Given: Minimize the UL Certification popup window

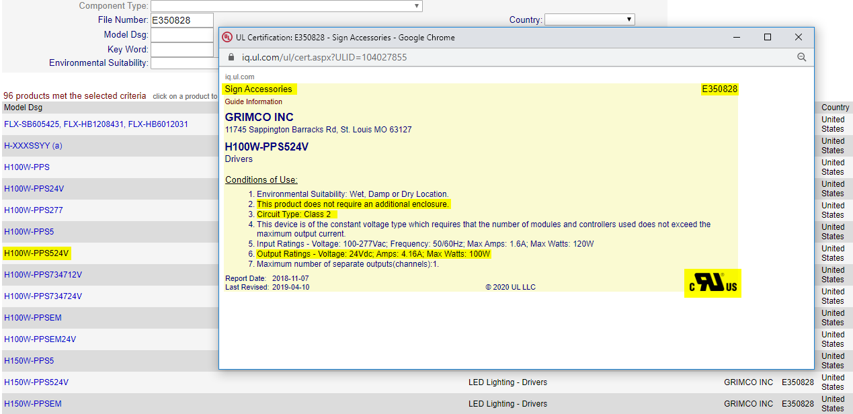Looking at the screenshot, I should (737, 38).
